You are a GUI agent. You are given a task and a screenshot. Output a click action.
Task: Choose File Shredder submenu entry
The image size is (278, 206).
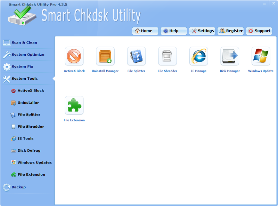[31, 127]
